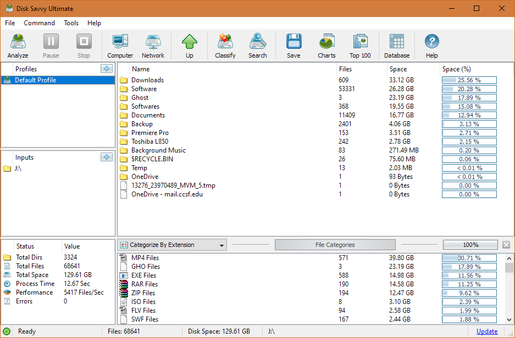Sort by the Name column header

tap(233, 69)
